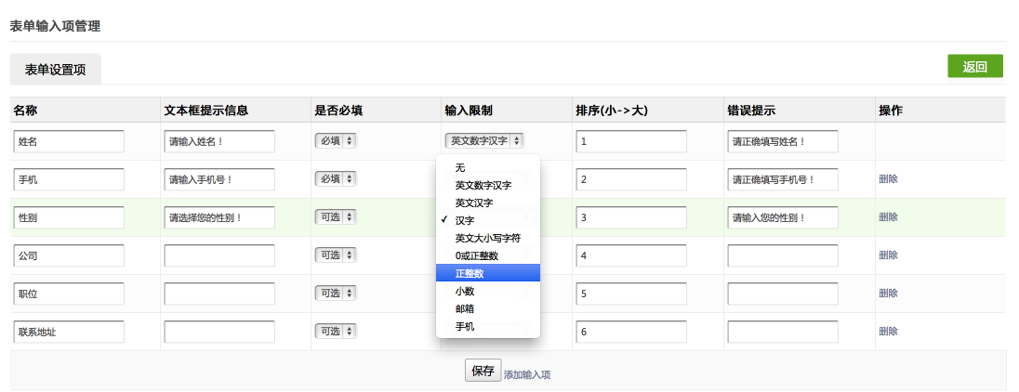This screenshot has height=392, width=1019.
Task: Click empty error hint field in 公司 row
Action: click(x=783, y=255)
